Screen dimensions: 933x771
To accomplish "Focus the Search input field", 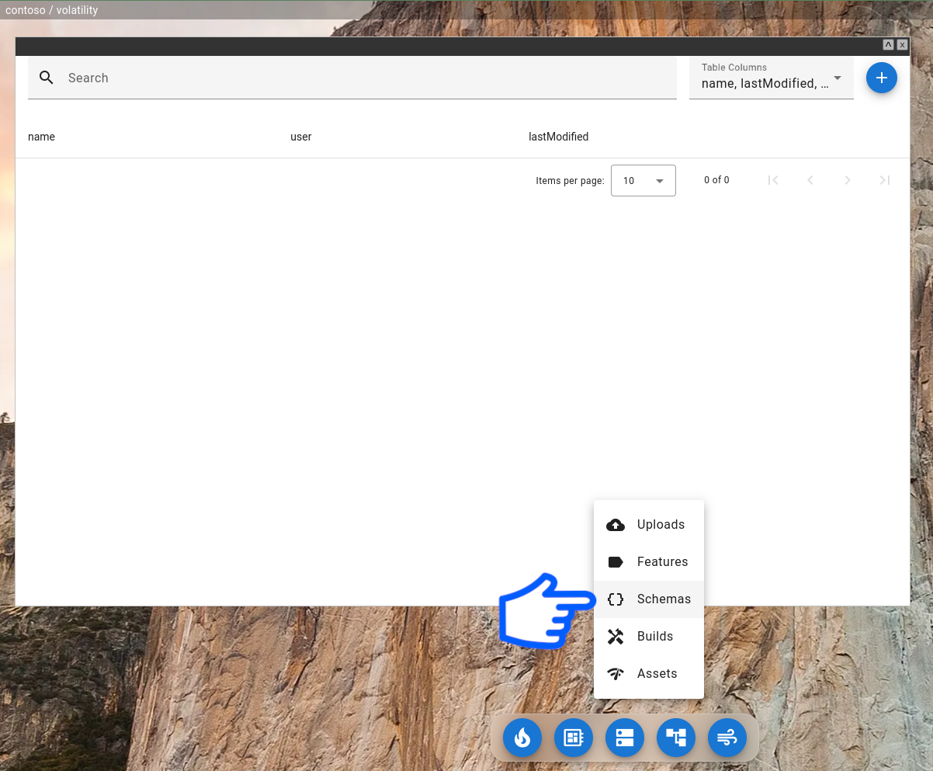I will click(365, 78).
